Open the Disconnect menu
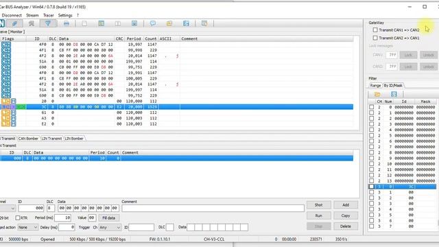Image resolution: width=439 pixels, height=247 pixels. pyautogui.click(x=12, y=15)
